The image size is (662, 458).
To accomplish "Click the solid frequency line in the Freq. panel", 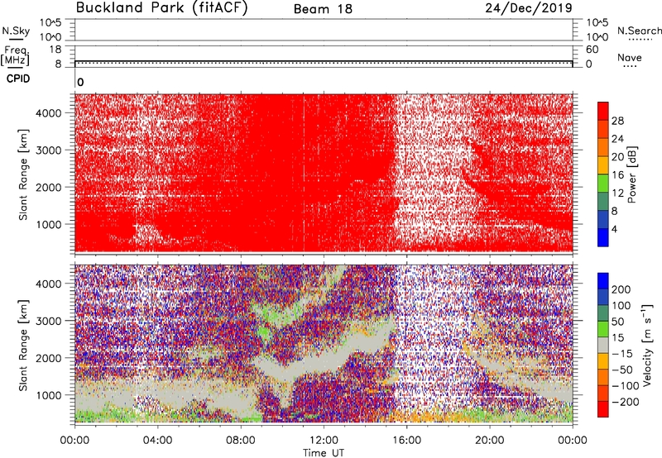I will [x=324, y=61].
